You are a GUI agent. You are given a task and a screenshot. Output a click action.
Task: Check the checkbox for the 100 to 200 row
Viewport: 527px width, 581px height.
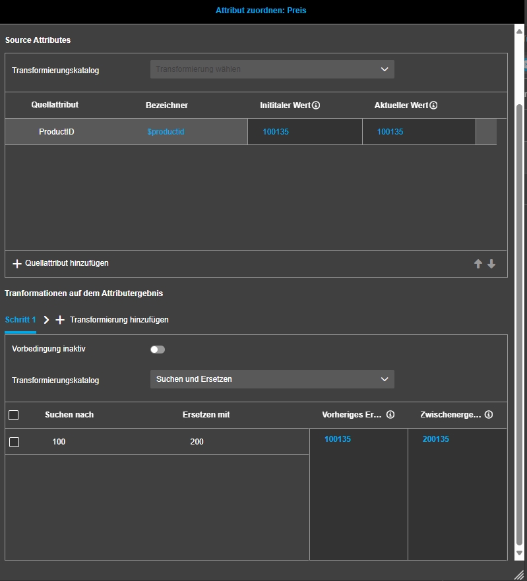click(14, 443)
